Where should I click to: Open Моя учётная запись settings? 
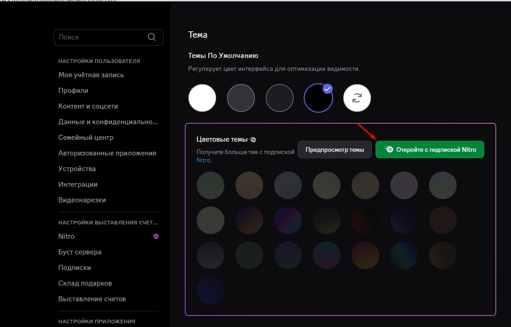(91, 75)
